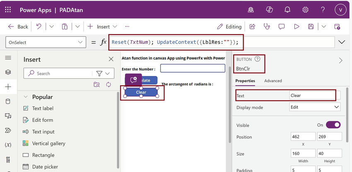The height and width of the screenshot is (172, 352).
Task: Open the Variables (x) icon
Action: [8, 145]
